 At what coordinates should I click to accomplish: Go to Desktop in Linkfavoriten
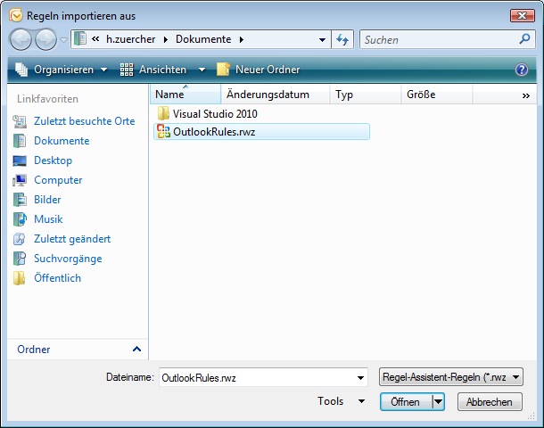[x=54, y=160]
